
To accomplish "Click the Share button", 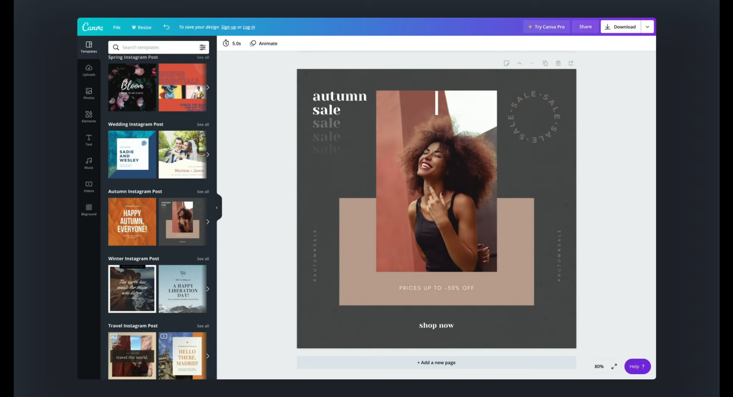I will point(585,27).
